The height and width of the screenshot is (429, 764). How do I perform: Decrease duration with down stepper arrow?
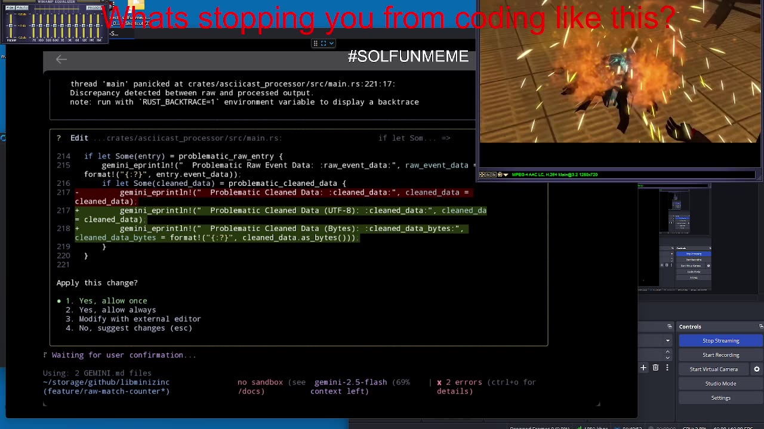click(x=667, y=357)
